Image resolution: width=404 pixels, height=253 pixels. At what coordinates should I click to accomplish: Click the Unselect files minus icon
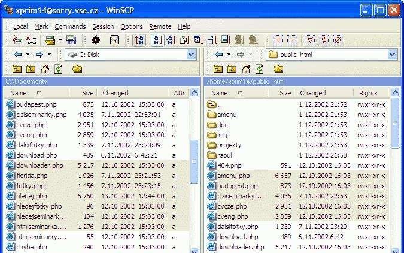click(291, 40)
